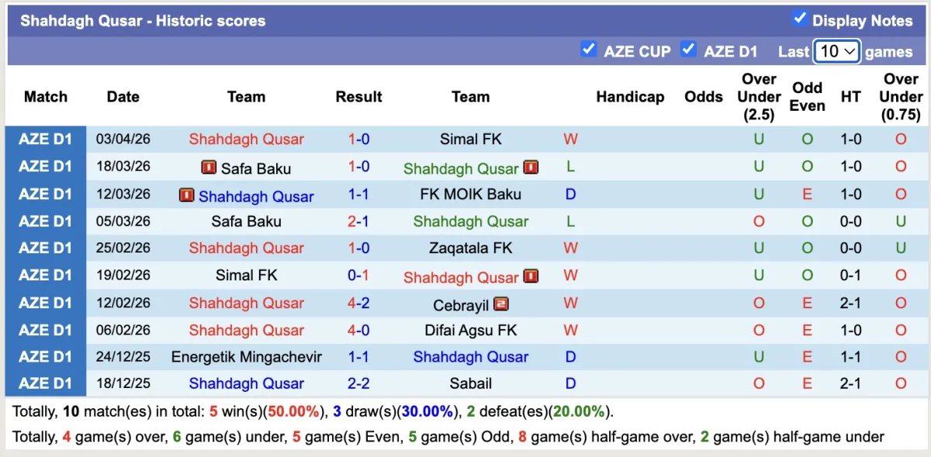Click red card icon before Shahdagh Qusar, 12/03/26
The image size is (931, 457).
[x=186, y=195]
